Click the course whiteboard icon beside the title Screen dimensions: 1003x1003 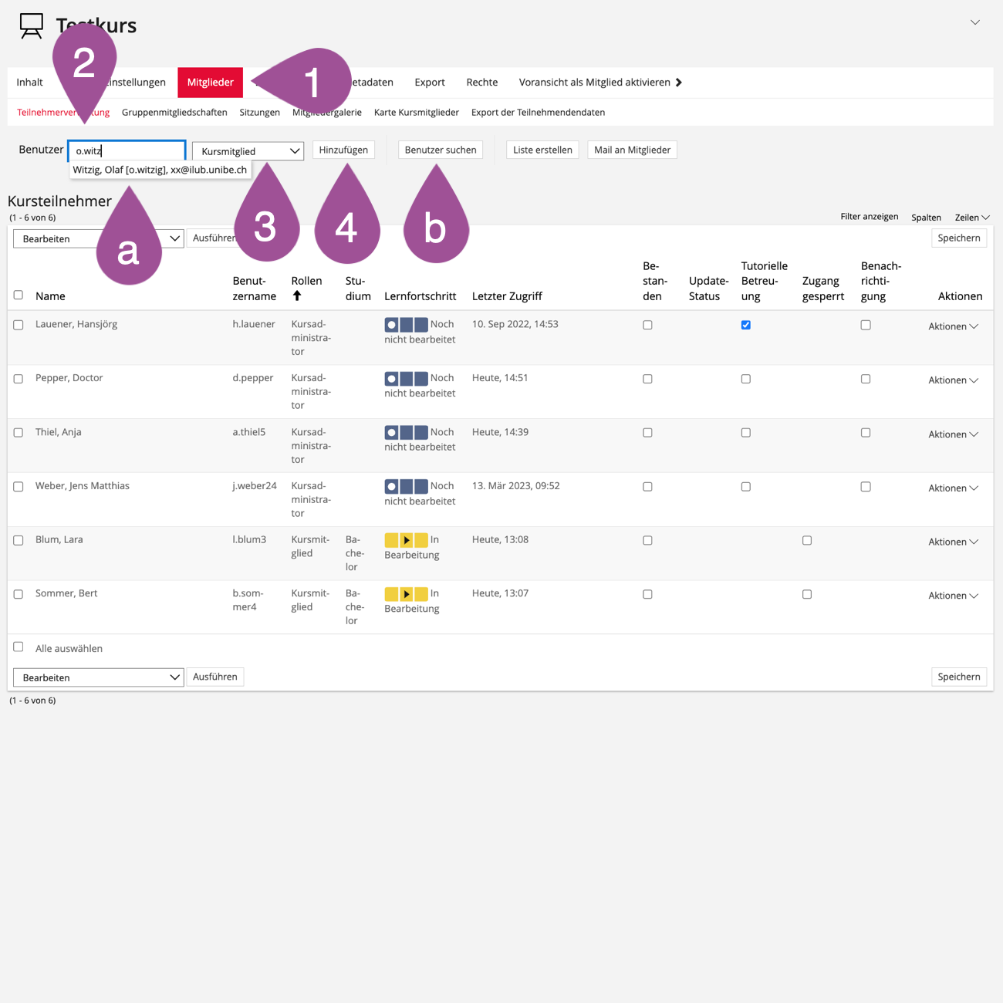[x=32, y=25]
